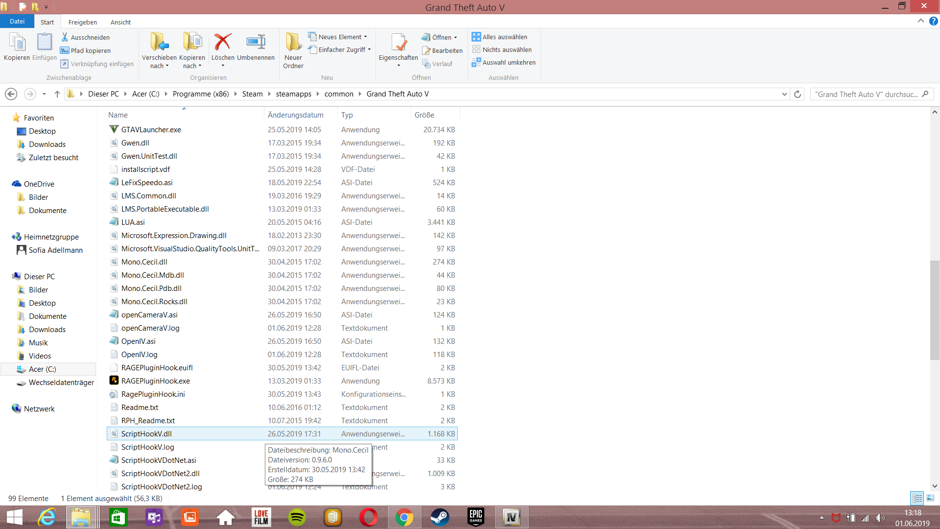This screenshot has height=529, width=940.
Task: Open Steam from the taskbar
Action: pyautogui.click(x=440, y=517)
